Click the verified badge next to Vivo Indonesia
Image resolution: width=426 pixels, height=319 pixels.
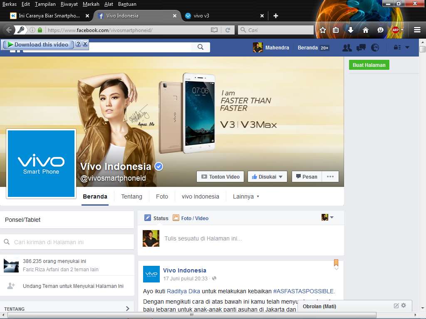(x=159, y=167)
